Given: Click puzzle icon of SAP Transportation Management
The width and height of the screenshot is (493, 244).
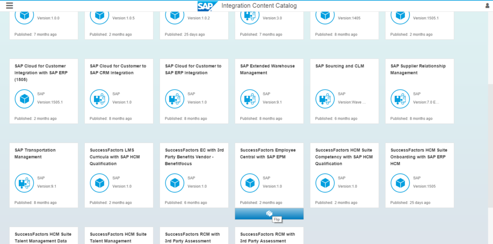Looking at the screenshot, I should tap(24, 183).
